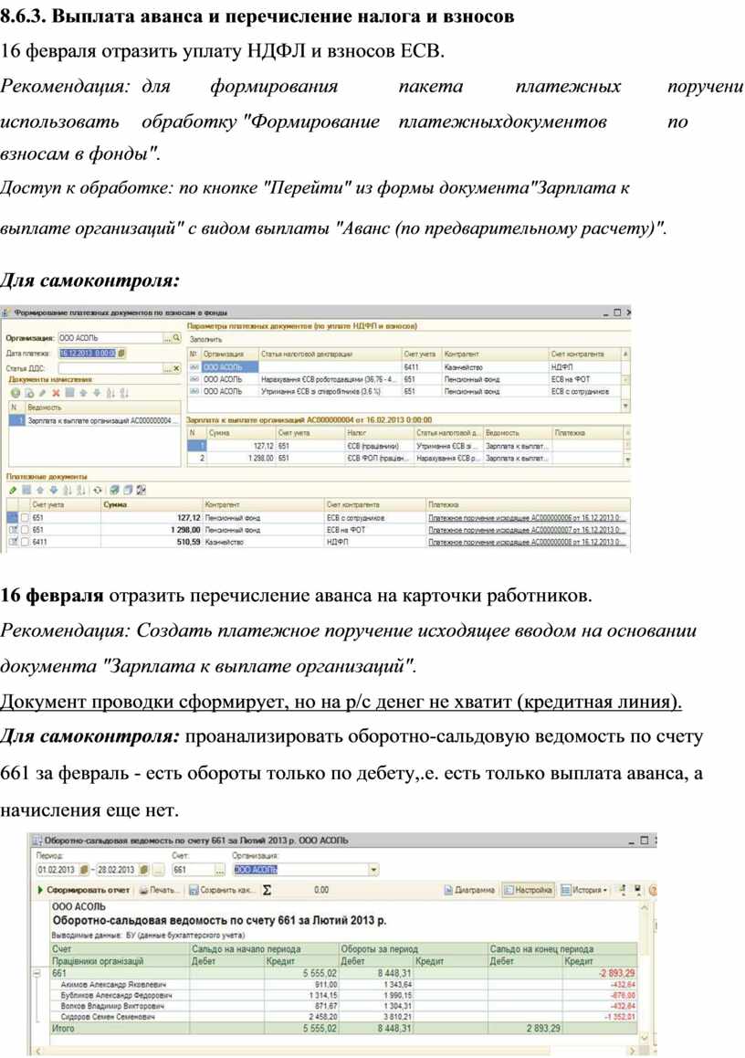Tick the checkbox in the 127,12 payment row
Screen dimensions: 745x1058
tap(25, 517)
